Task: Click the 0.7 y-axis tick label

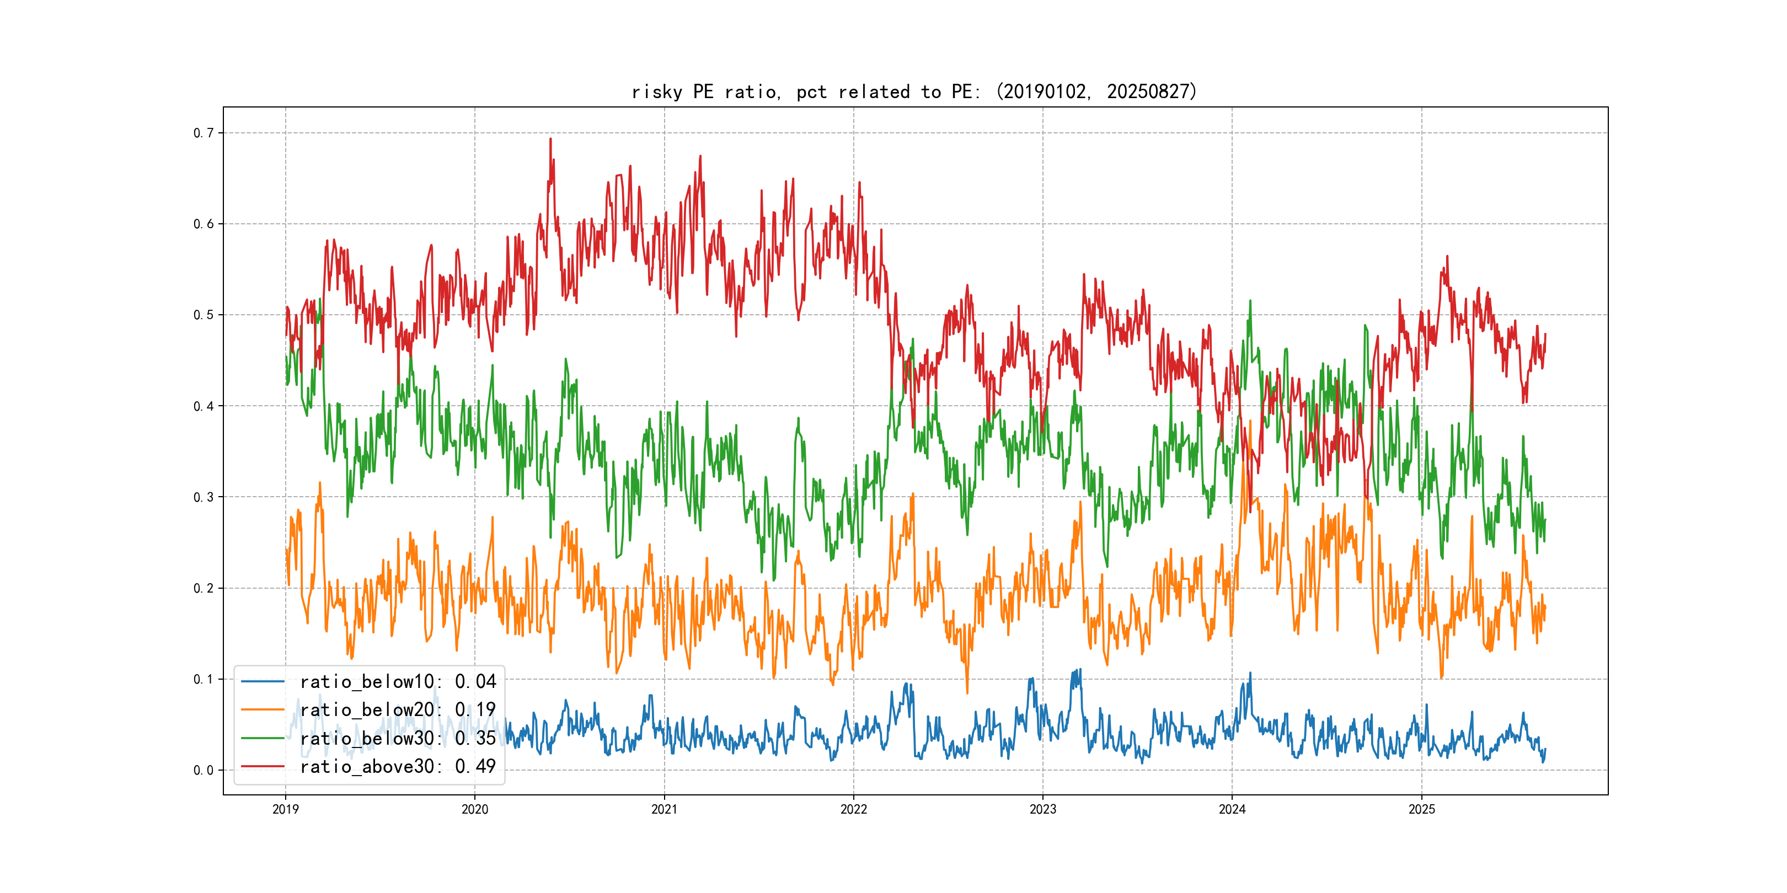Action: click(204, 133)
